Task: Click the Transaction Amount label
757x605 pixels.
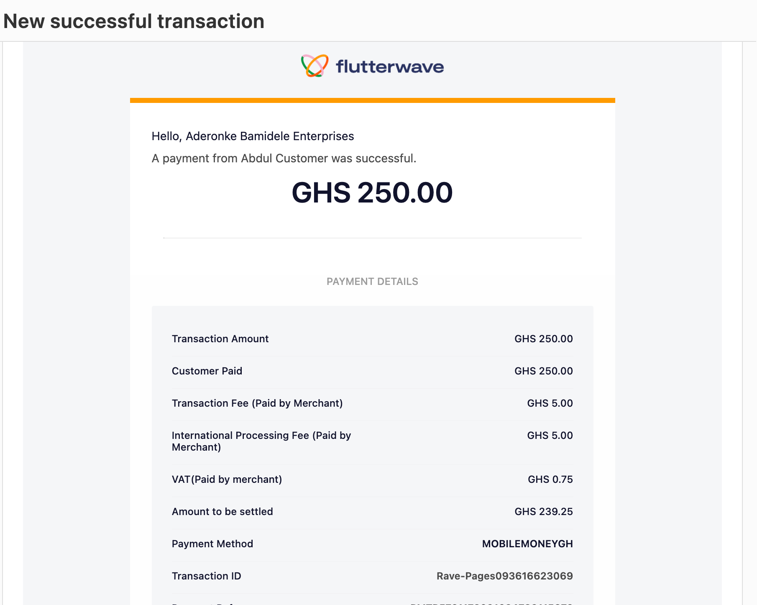Action: coord(220,338)
